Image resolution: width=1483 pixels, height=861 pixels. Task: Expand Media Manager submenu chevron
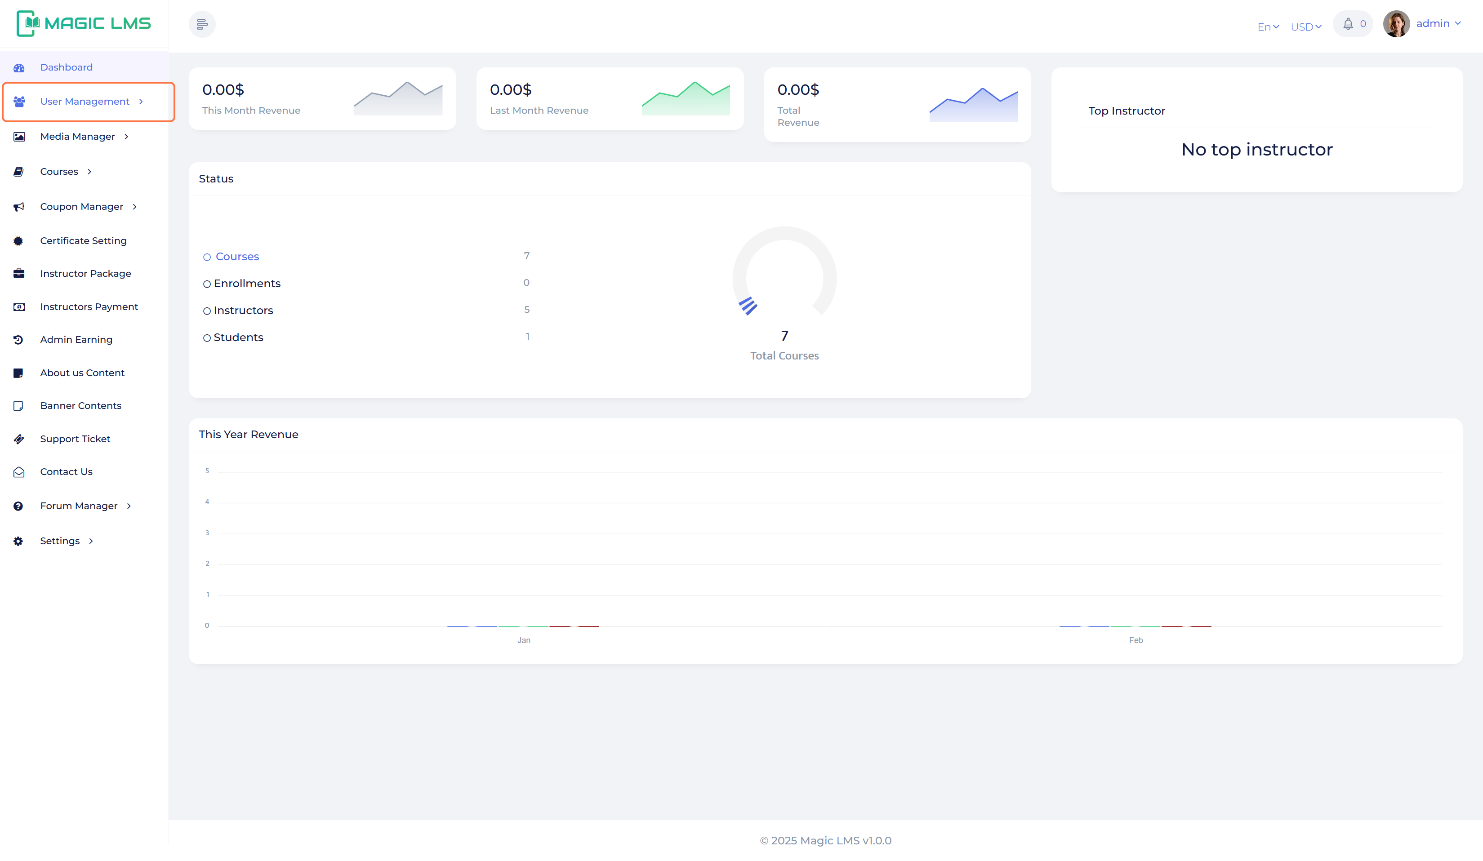pos(126,137)
